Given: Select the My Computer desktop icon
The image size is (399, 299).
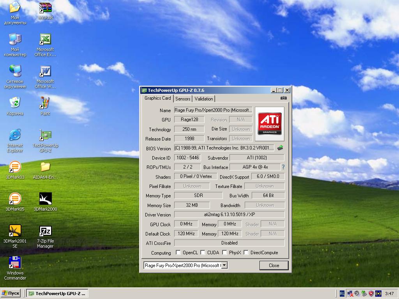Looking at the screenshot, I should click(x=15, y=45).
